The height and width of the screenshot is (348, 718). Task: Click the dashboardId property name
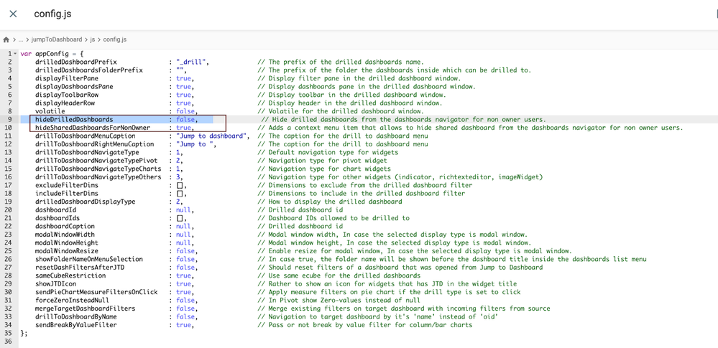56,210
